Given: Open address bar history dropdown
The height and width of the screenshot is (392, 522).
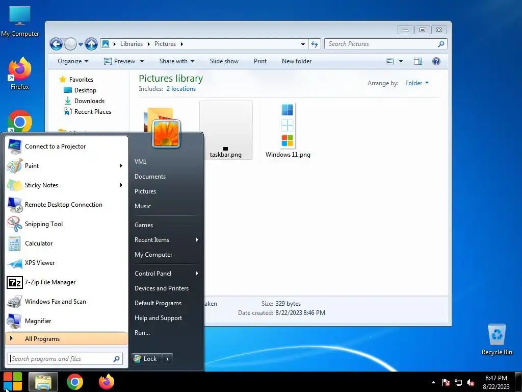Looking at the screenshot, I should [x=303, y=44].
